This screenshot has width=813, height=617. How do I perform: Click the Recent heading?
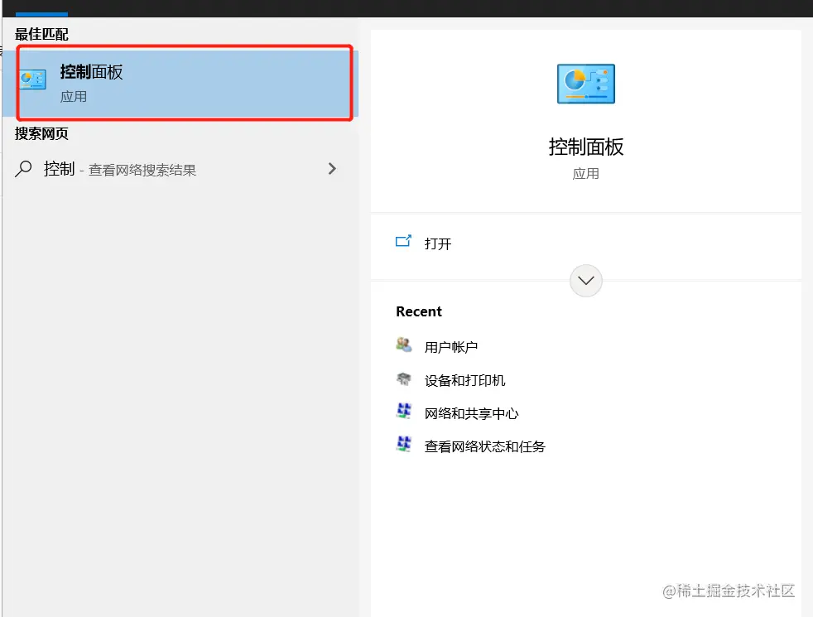(419, 311)
